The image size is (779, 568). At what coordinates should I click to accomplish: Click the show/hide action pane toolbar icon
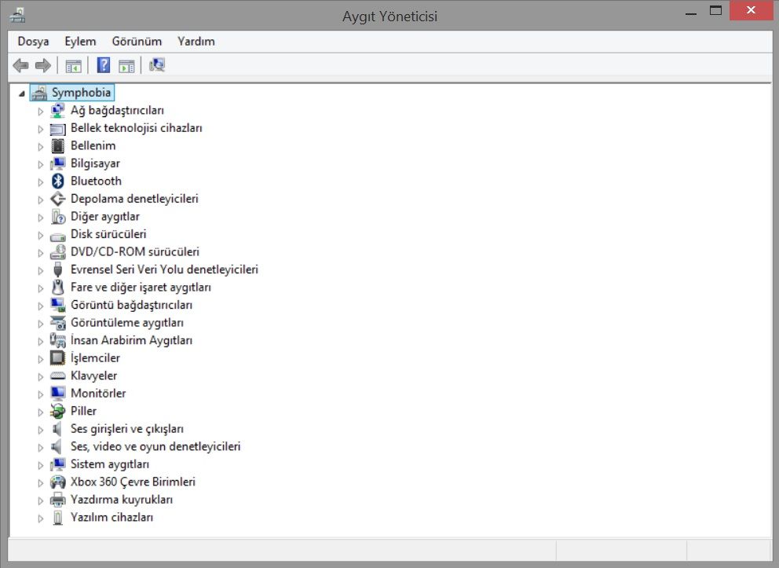(x=126, y=65)
